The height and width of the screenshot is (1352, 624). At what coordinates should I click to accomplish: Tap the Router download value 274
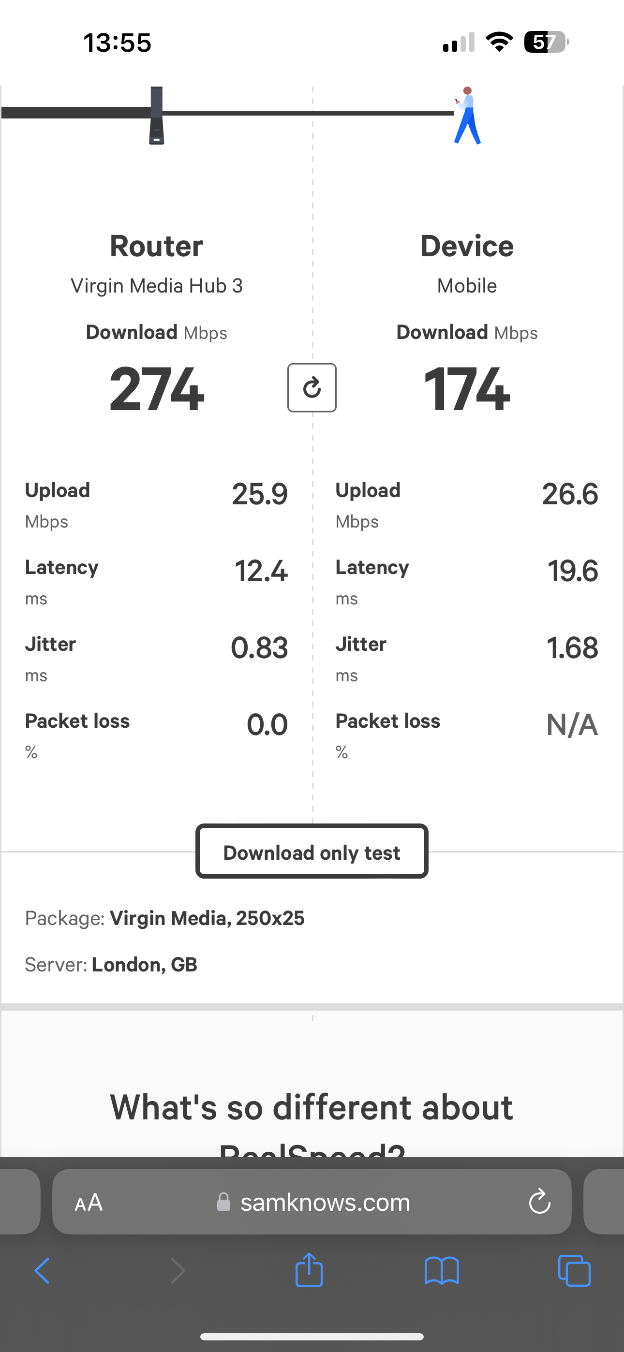click(x=157, y=389)
